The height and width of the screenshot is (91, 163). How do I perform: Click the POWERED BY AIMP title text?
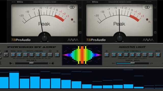click(x=32, y=47)
